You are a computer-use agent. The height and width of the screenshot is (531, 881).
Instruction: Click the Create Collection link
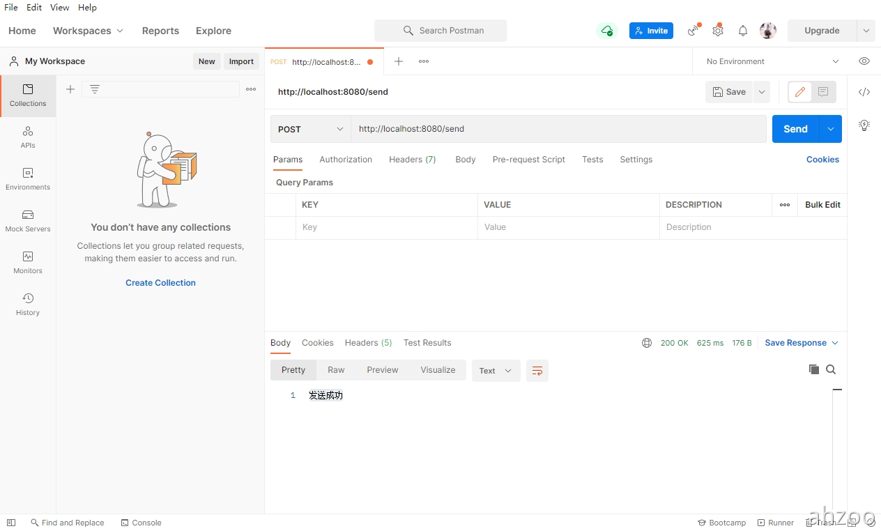coord(160,283)
